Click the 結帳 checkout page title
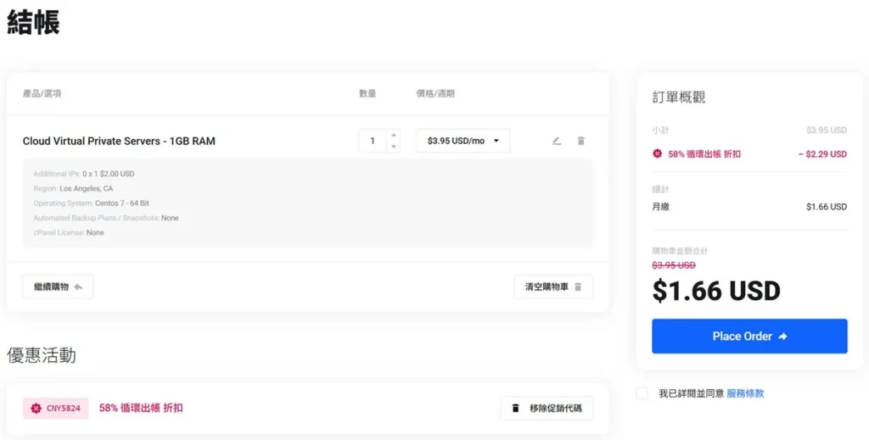 click(x=33, y=23)
